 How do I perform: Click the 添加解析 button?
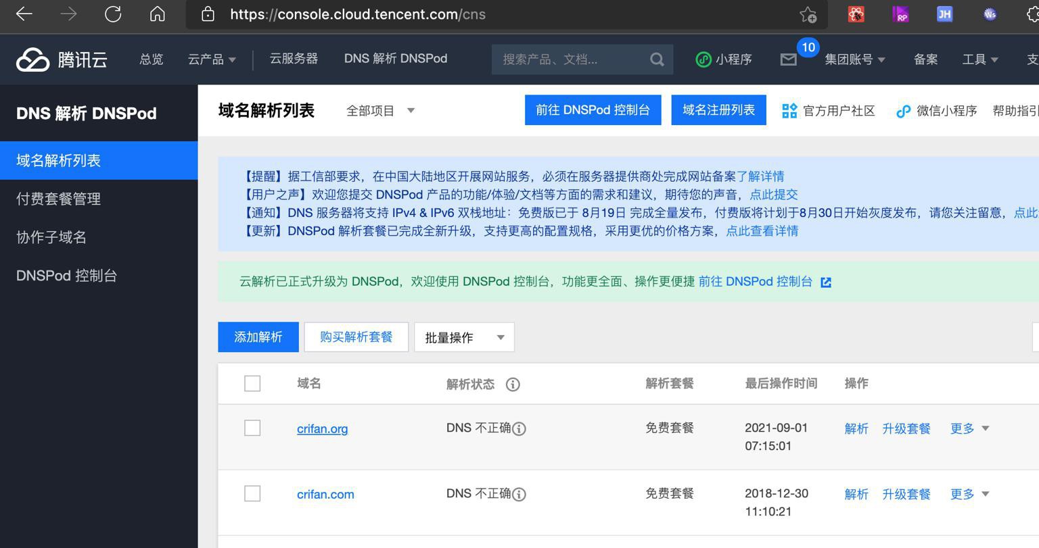point(258,337)
